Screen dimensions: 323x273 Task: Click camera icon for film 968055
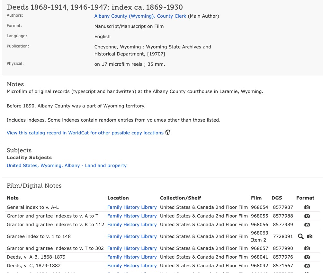click(x=307, y=216)
